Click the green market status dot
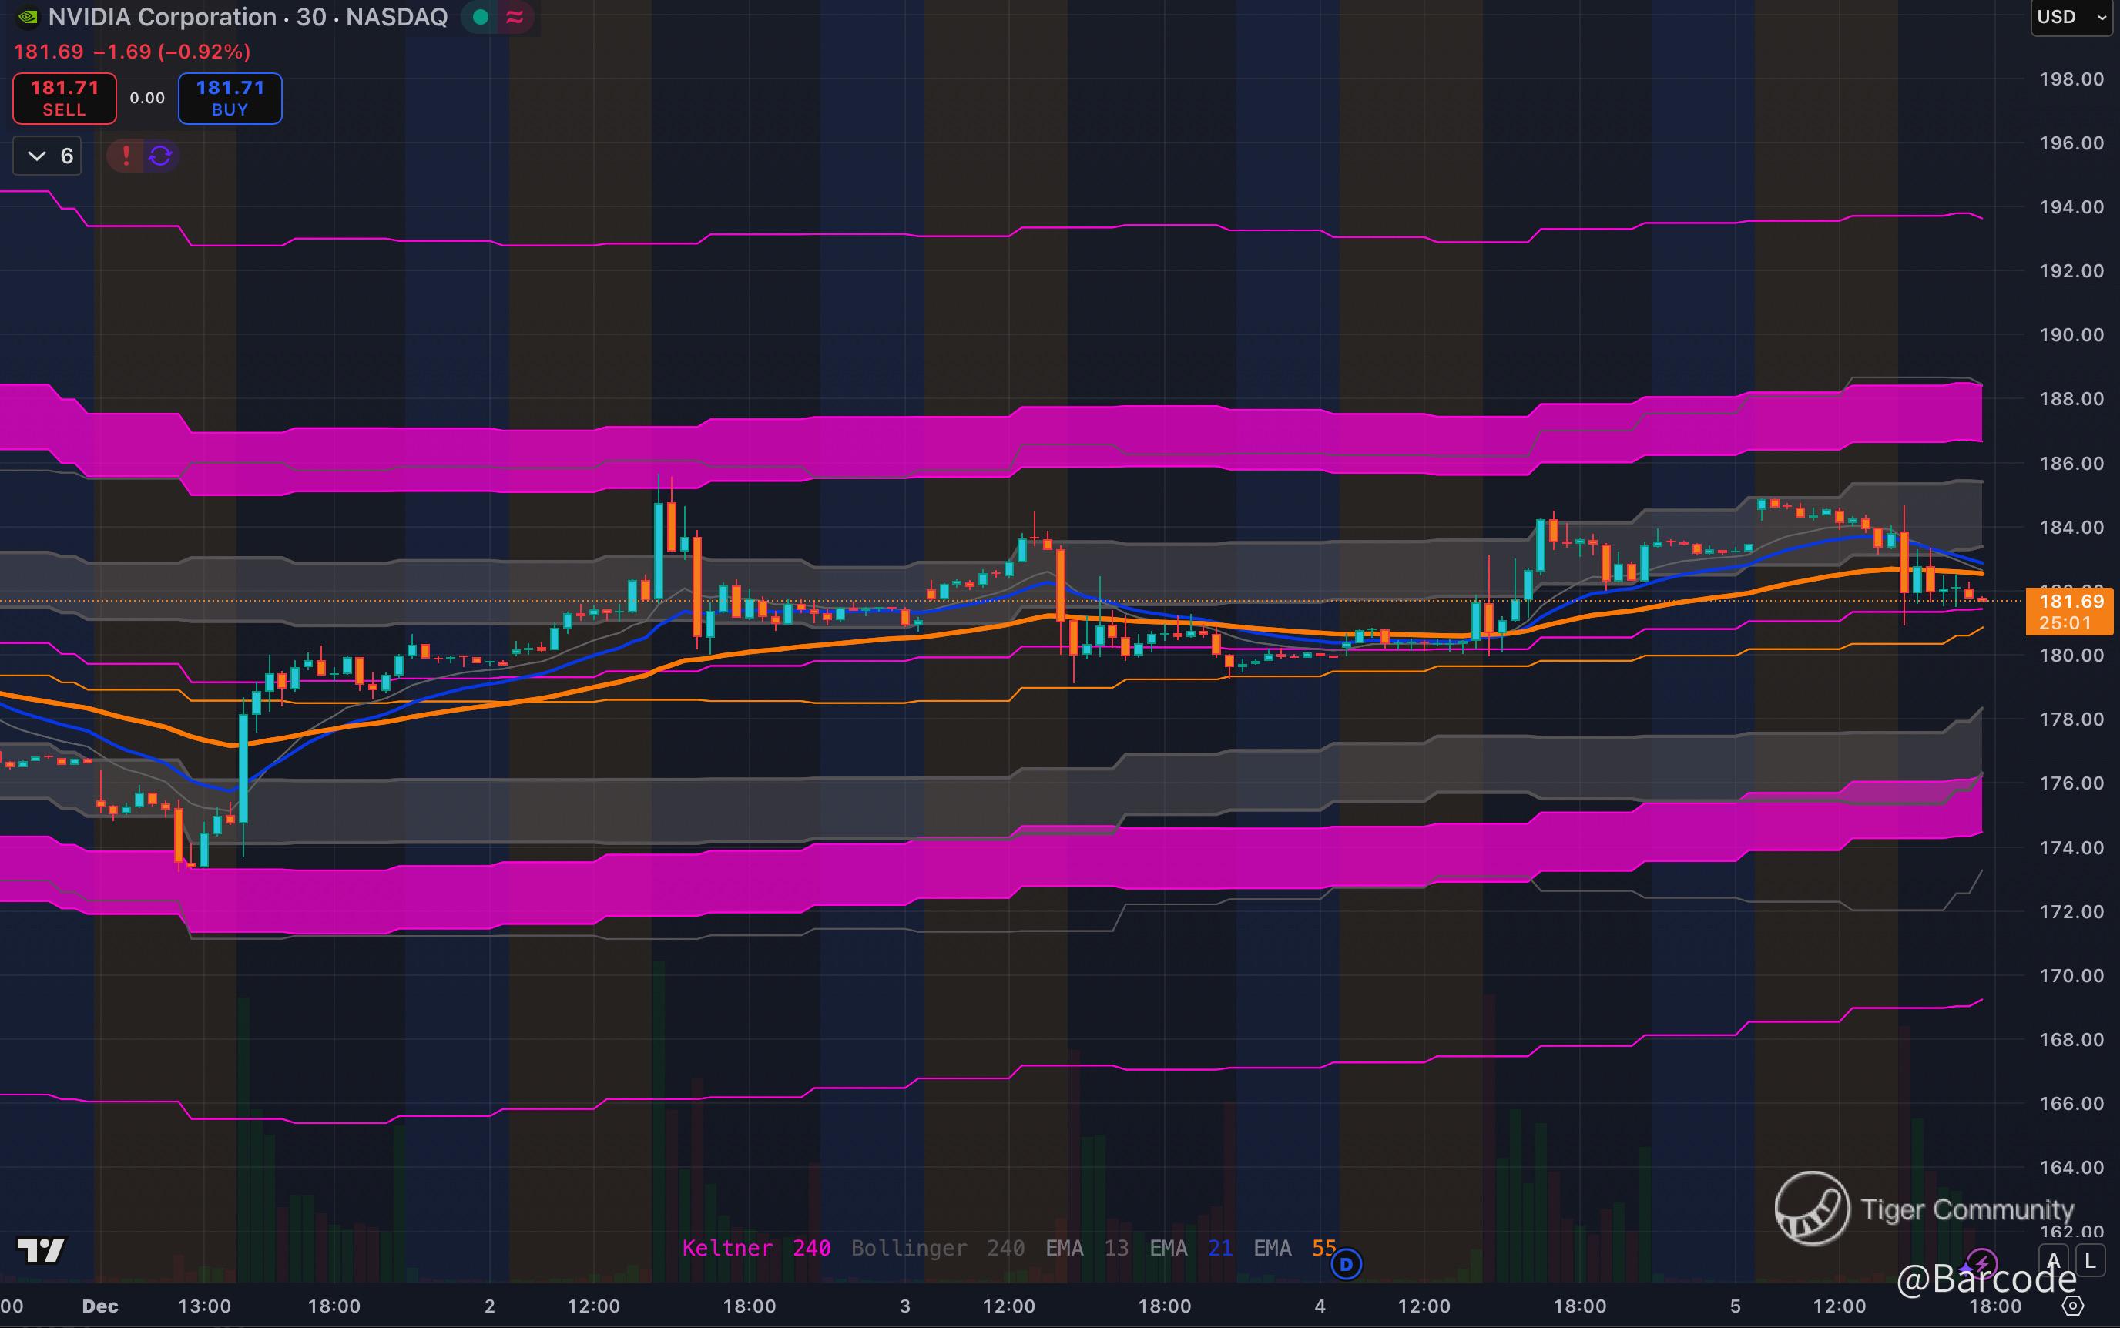 481,17
